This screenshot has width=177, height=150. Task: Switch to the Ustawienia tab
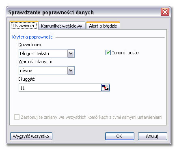[24, 26]
